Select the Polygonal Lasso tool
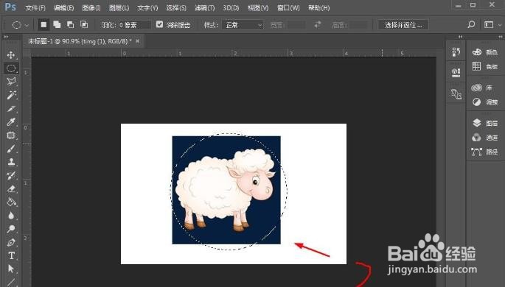505x287 pixels. pos(11,82)
